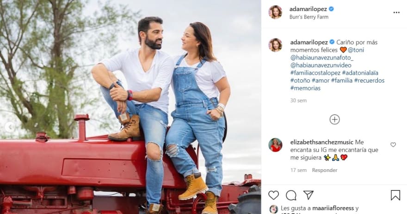Click the verified badge beside header username
Screen dimensions: 407x214
click(331, 9)
